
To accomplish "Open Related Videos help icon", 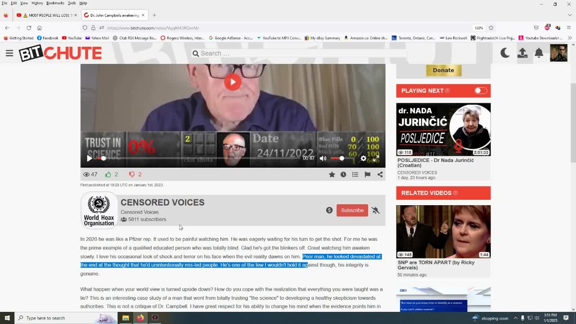I will 455,193.
